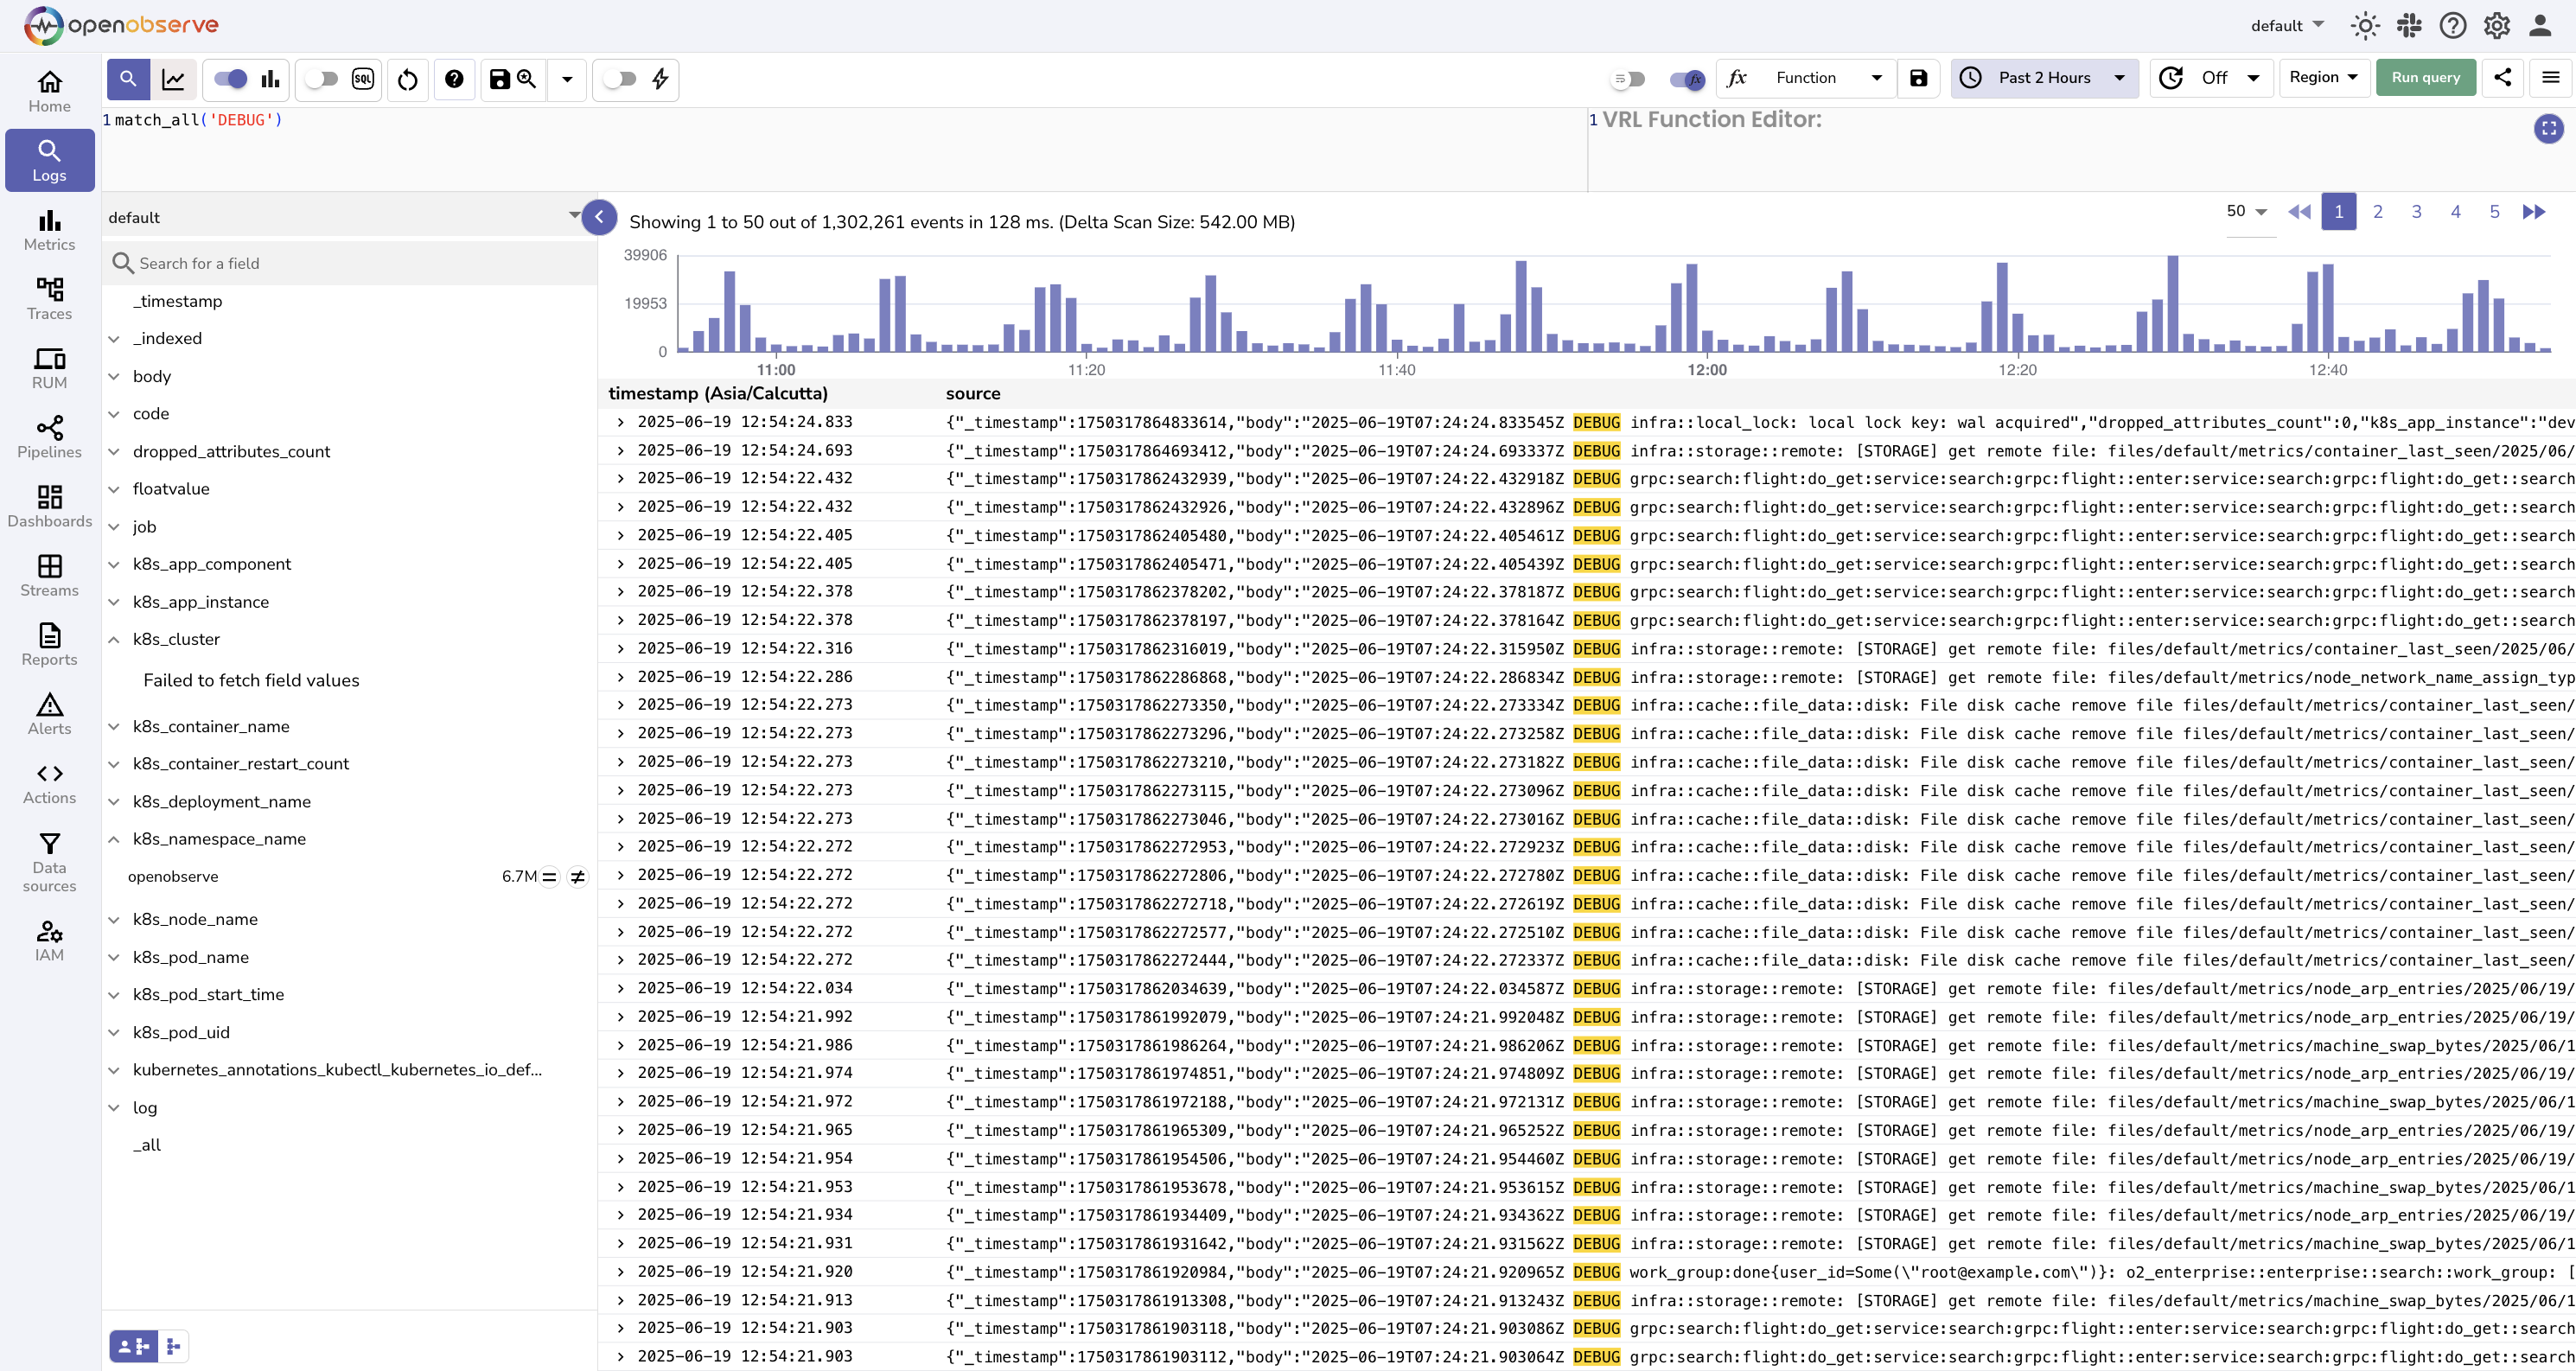Viewport: 2576px width, 1371px height.
Task: Go to results page 2
Action: tap(2377, 212)
